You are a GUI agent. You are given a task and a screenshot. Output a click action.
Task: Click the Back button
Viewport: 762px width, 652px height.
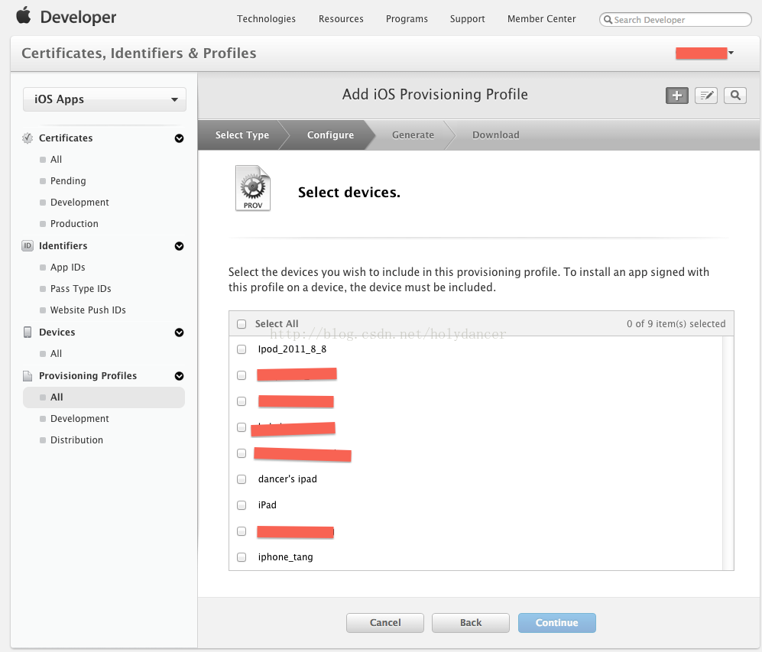point(470,623)
